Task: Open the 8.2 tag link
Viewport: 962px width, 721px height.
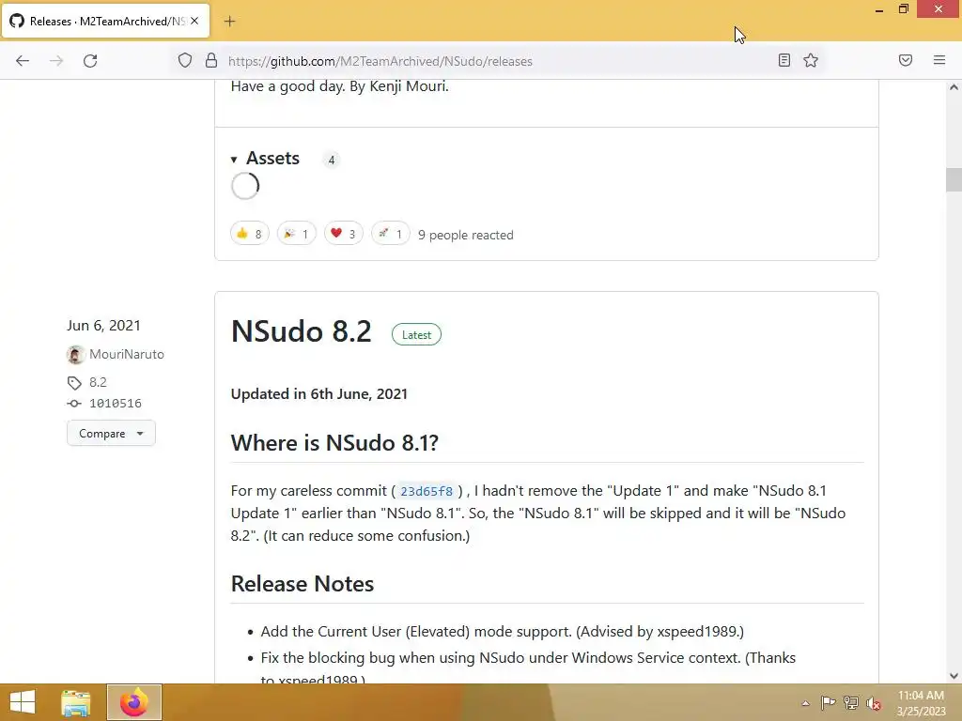Action: [x=98, y=383]
